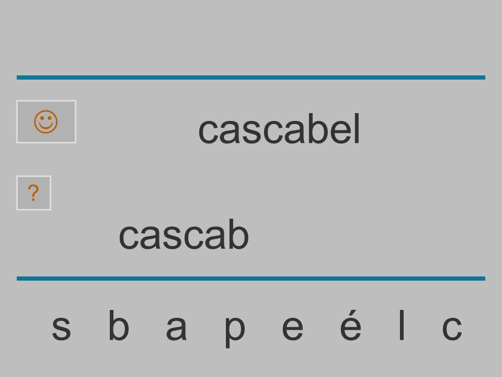Pick the letter tile 'a'
The height and width of the screenshot is (377, 502).
(176, 327)
